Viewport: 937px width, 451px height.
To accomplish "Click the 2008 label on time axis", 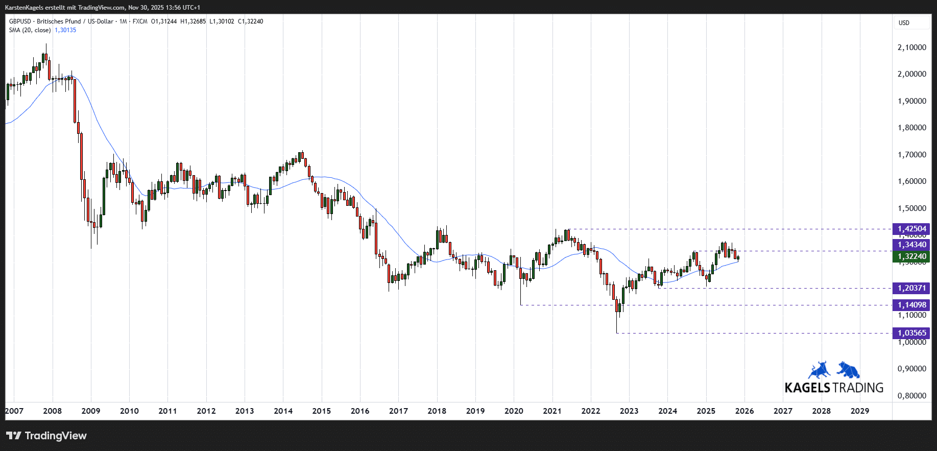I will [x=53, y=411].
